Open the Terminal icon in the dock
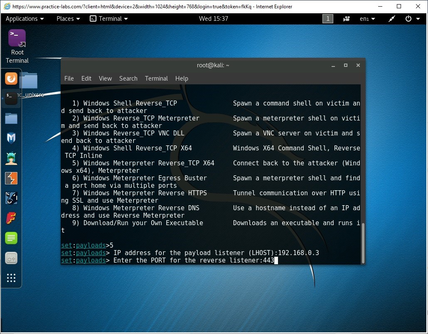Screen dimensions: 428x334 [x=11, y=98]
